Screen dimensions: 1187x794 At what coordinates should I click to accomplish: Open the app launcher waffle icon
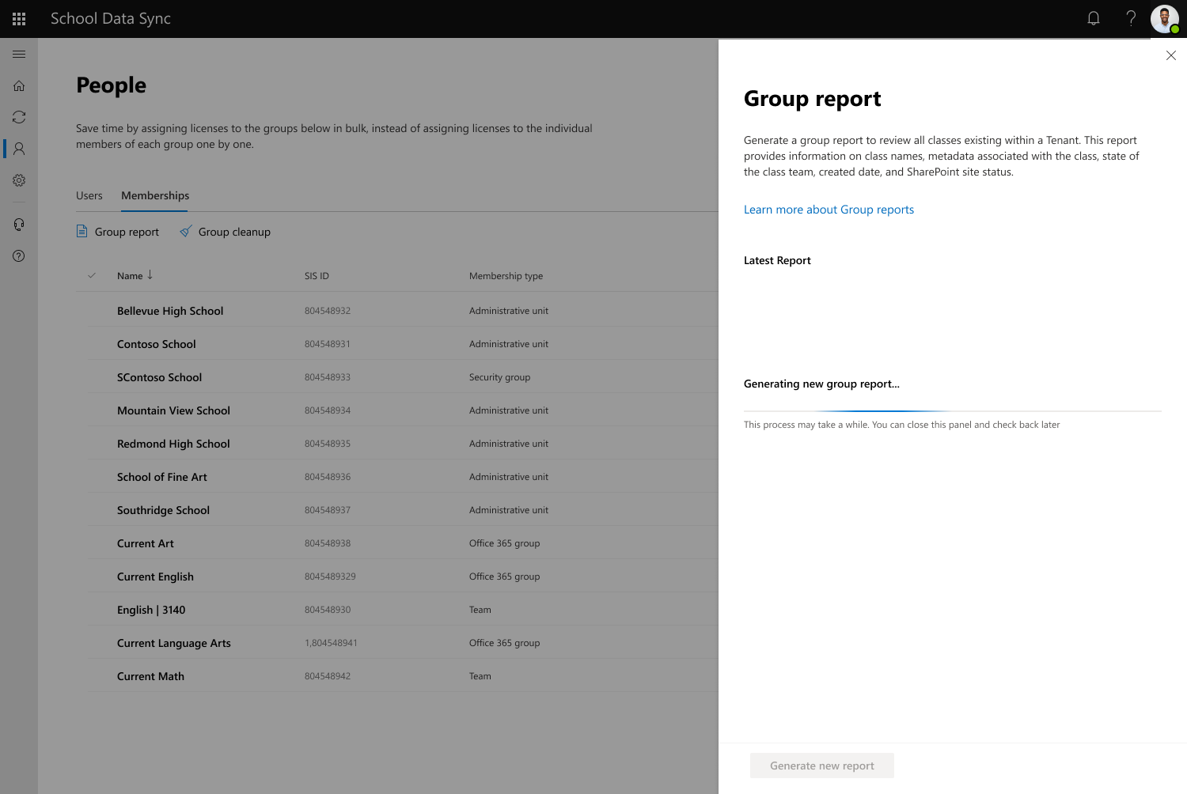[19, 19]
